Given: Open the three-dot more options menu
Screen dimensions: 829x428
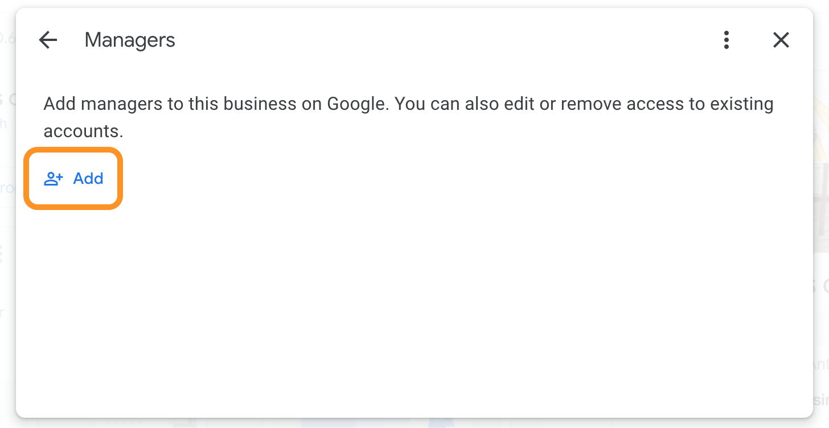Looking at the screenshot, I should point(726,40).
